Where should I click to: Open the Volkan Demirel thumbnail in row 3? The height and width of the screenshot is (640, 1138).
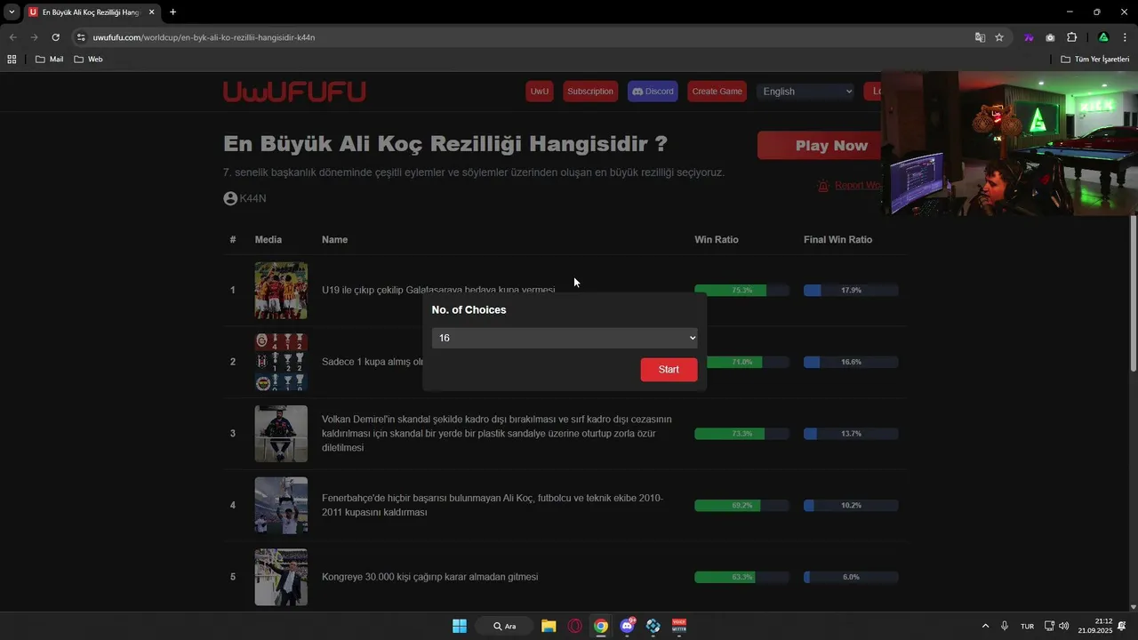281,434
